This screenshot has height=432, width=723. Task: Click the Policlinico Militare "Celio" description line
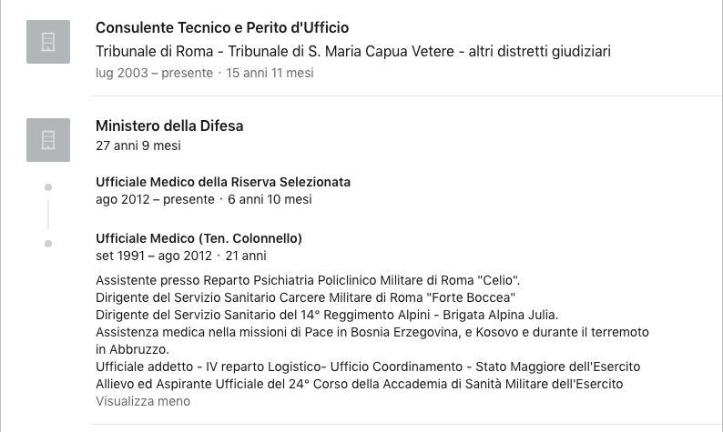click(x=308, y=280)
